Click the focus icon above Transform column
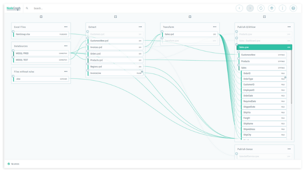Screen dimensions: 306x173 pyautogui.click(x=190, y=17)
